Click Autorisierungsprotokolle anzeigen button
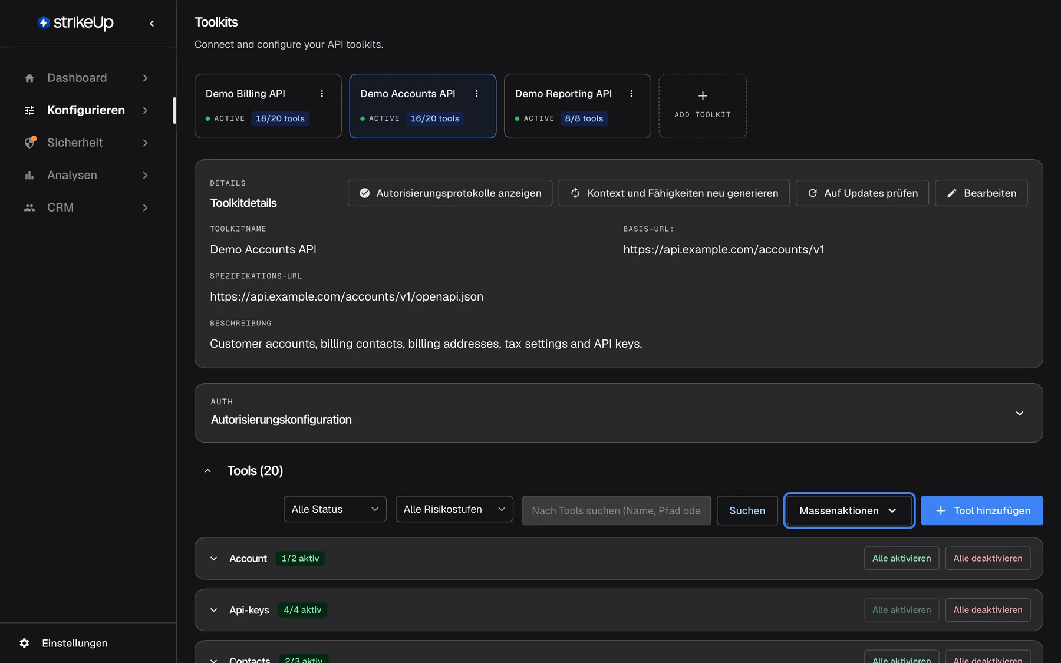The height and width of the screenshot is (663, 1061). (450, 193)
